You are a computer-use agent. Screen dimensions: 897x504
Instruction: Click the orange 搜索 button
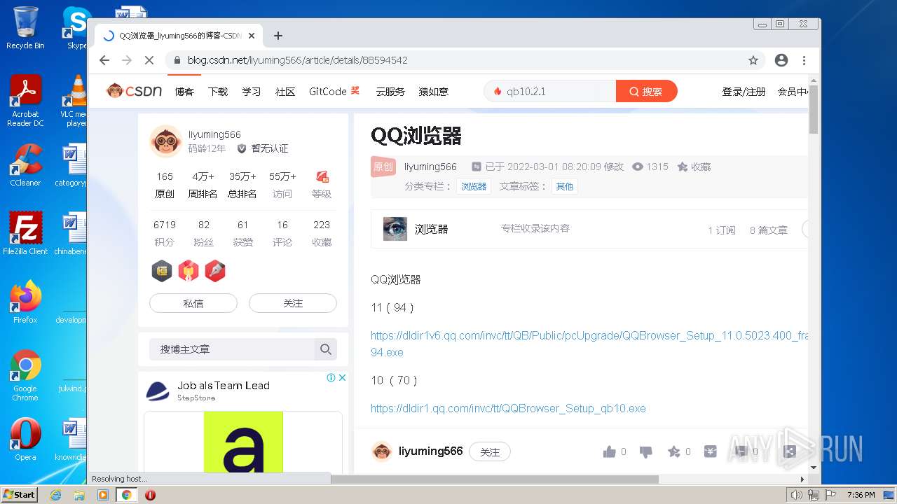[x=646, y=91]
